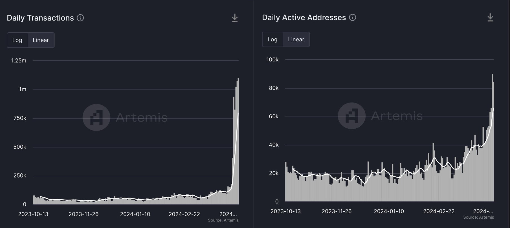Click the info icon beside Daily Active Addresses
Image resolution: width=510 pixels, height=228 pixels.
pyautogui.click(x=353, y=17)
